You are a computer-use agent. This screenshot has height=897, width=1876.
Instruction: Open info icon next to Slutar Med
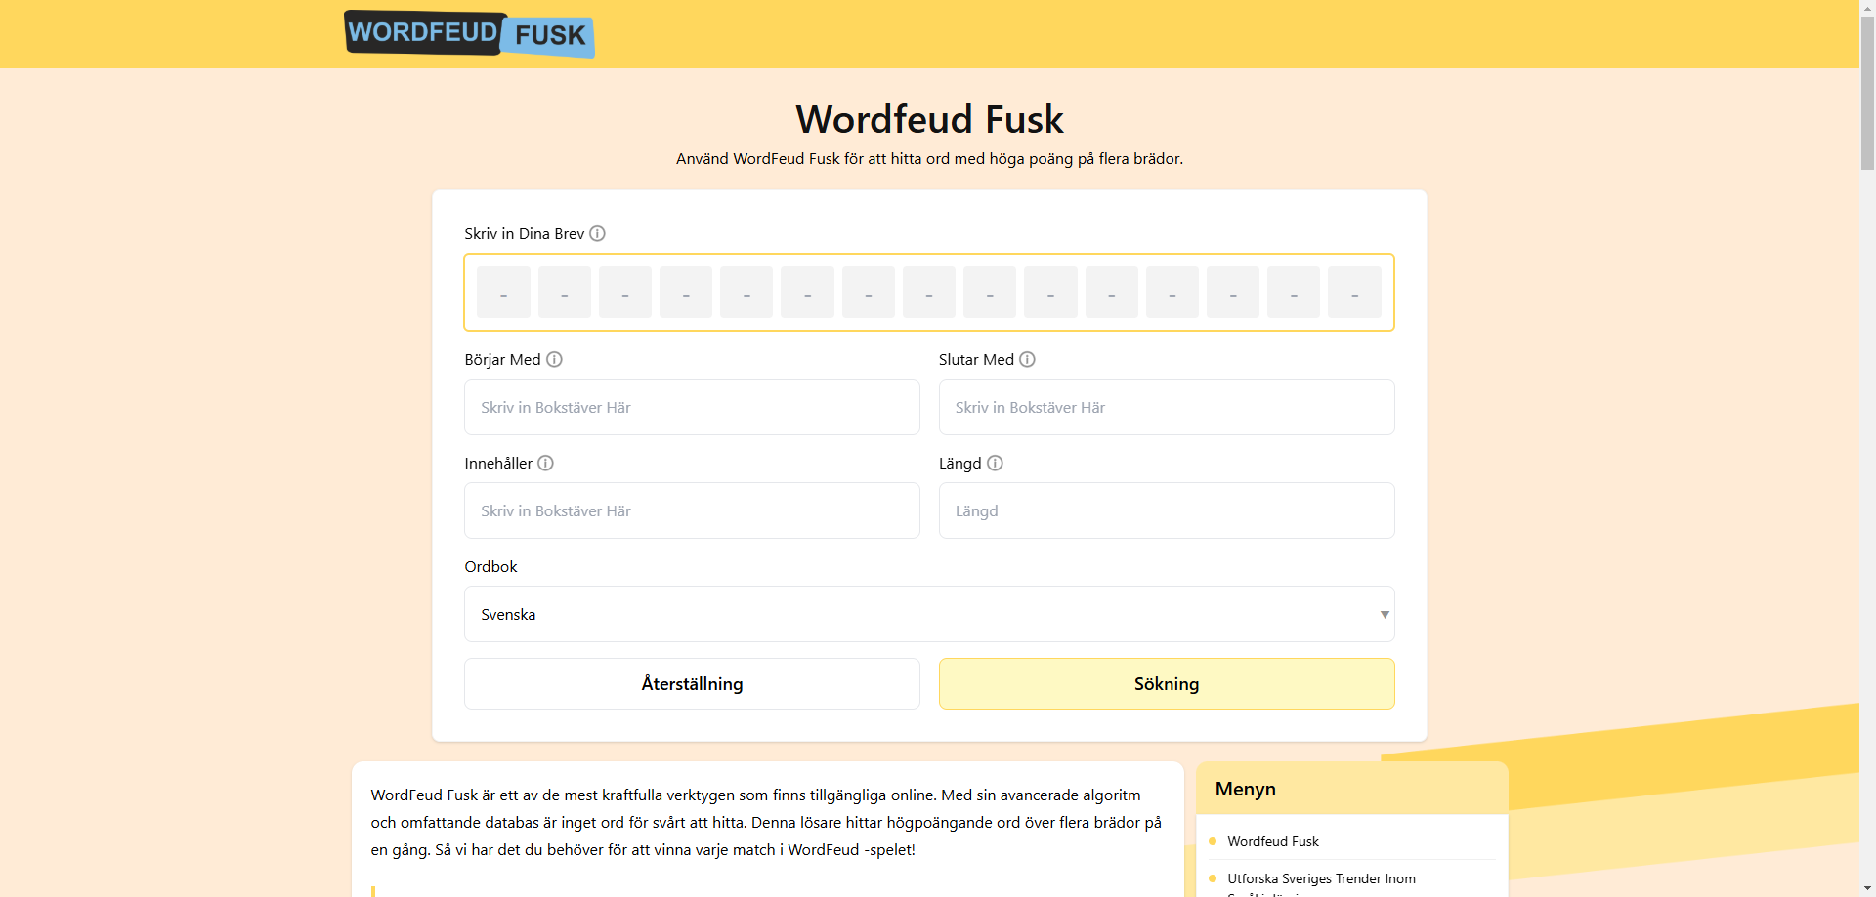[x=1027, y=359]
